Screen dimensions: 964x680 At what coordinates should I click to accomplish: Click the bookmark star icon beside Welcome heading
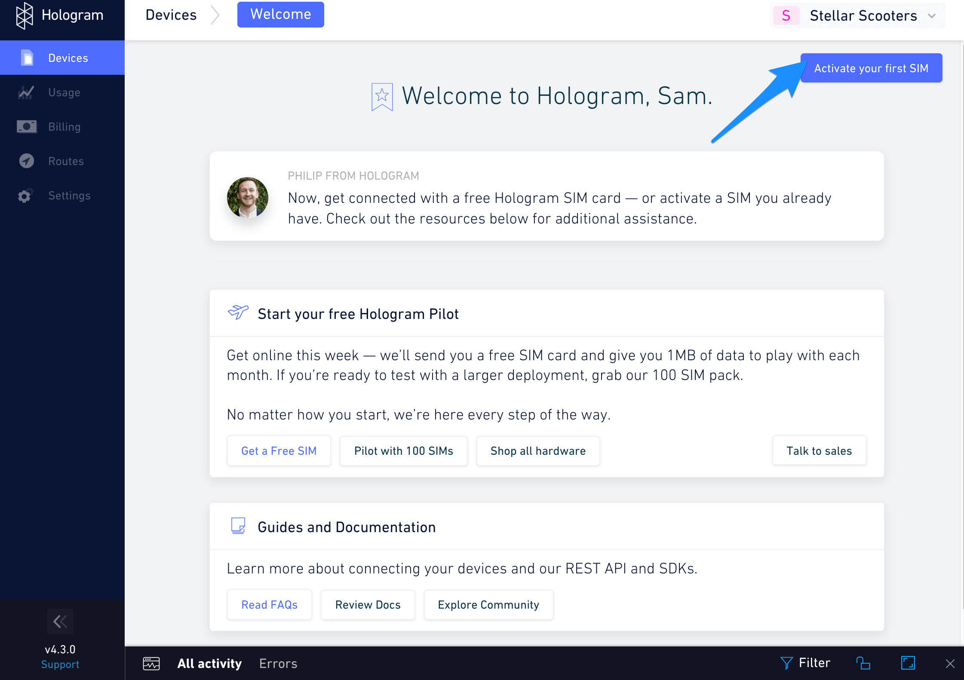(382, 96)
